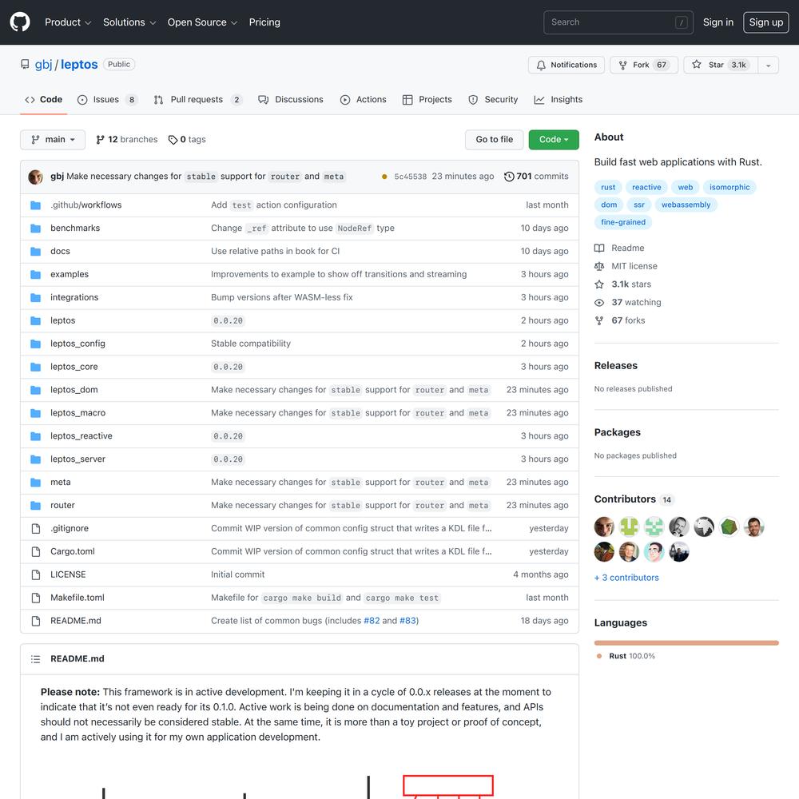This screenshot has width=799, height=799.
Task: Click the Rust language bar
Action: 686,643
